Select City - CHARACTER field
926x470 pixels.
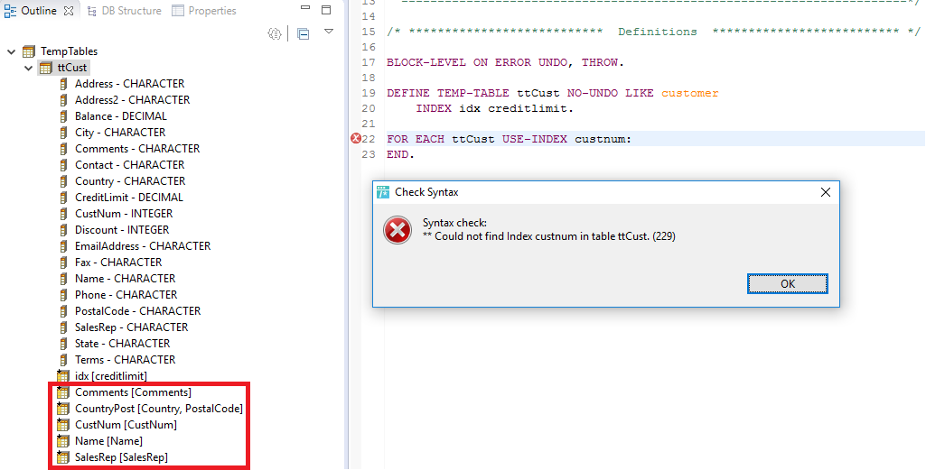pyautogui.click(x=120, y=132)
